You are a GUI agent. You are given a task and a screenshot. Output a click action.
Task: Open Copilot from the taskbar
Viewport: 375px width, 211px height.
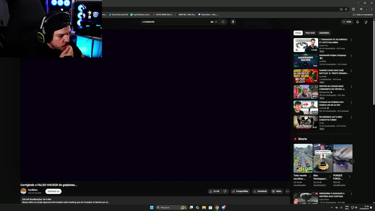[197, 207]
